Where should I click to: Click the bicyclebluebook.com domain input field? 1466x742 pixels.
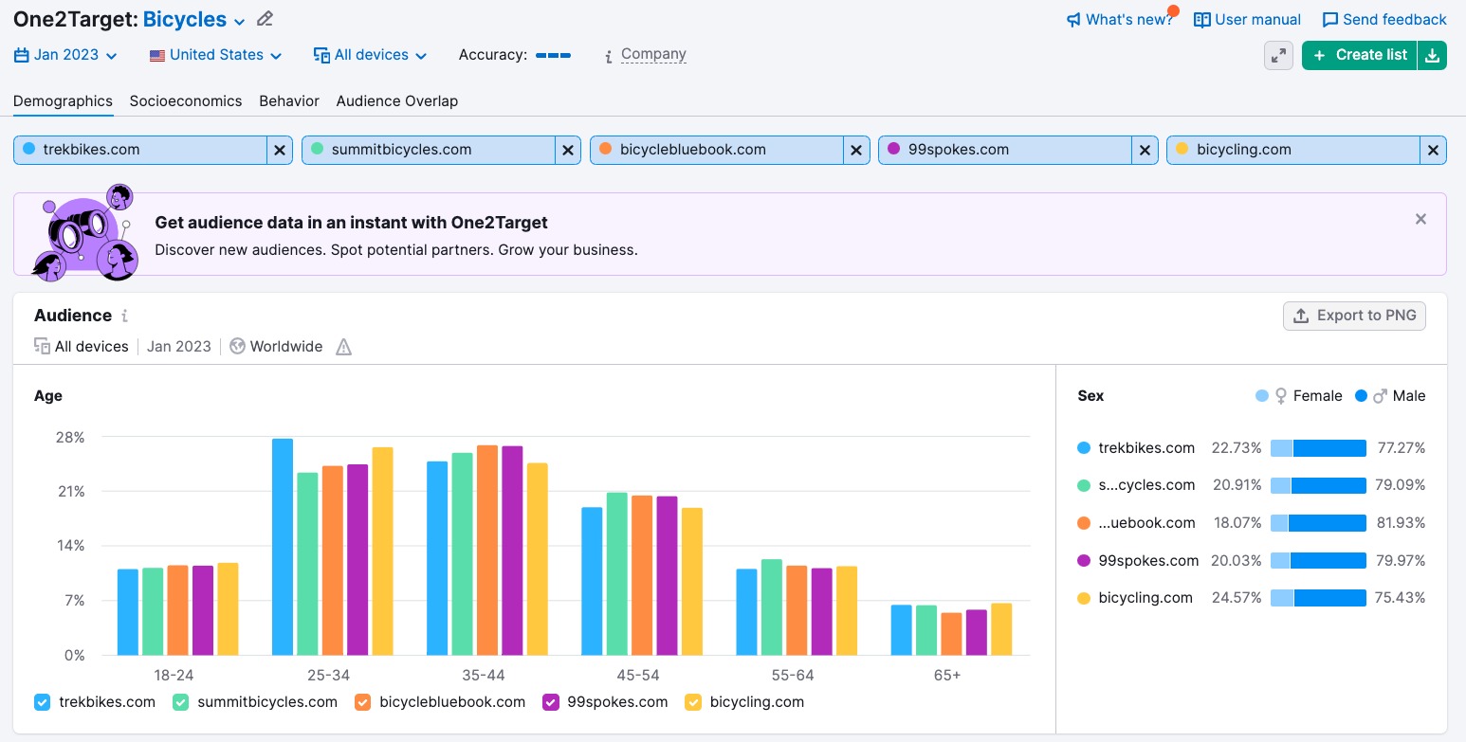[717, 150]
